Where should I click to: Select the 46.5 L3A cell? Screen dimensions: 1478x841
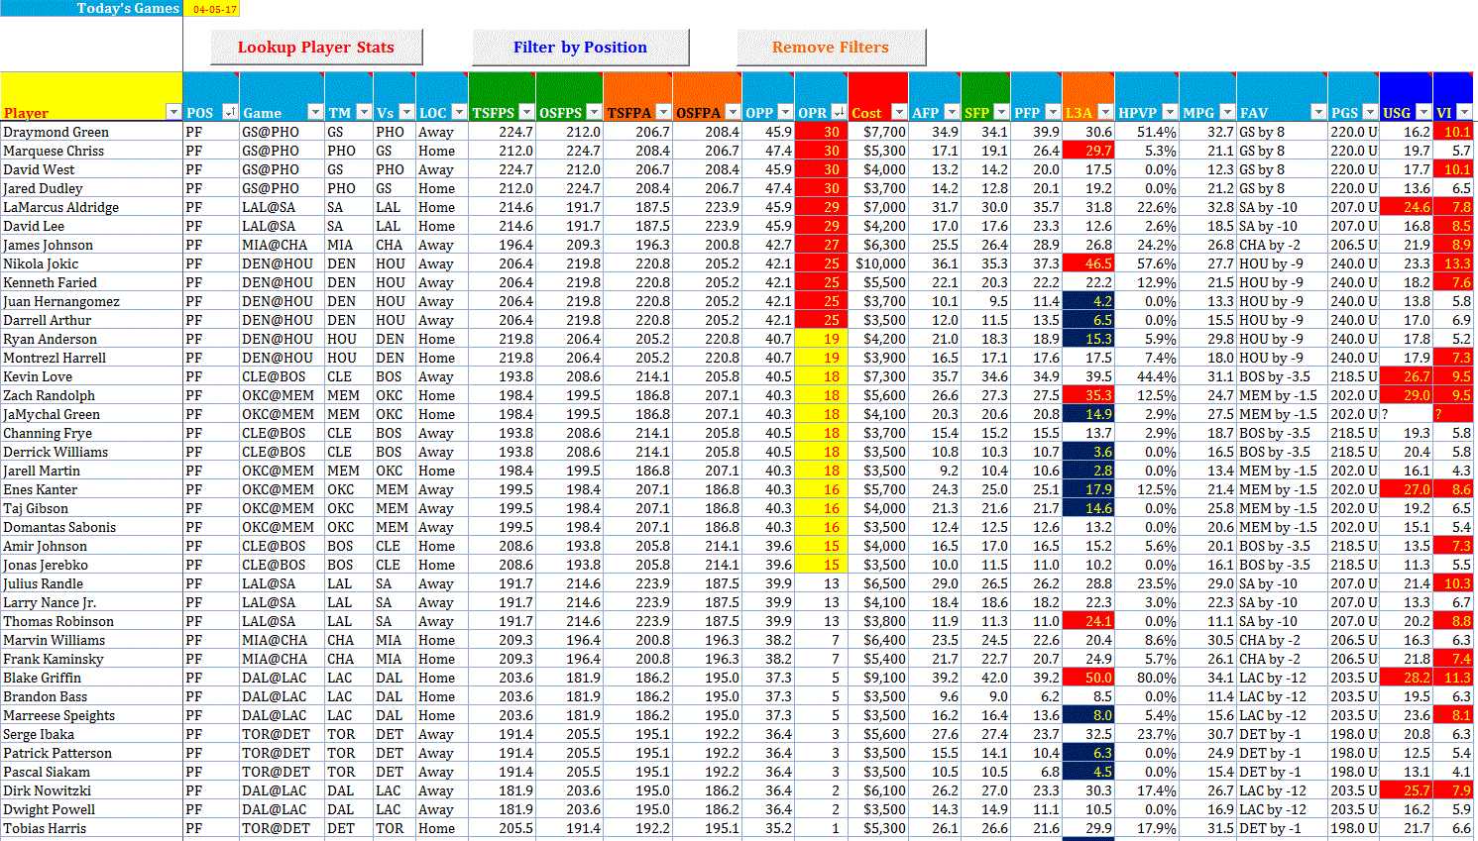(x=1088, y=263)
